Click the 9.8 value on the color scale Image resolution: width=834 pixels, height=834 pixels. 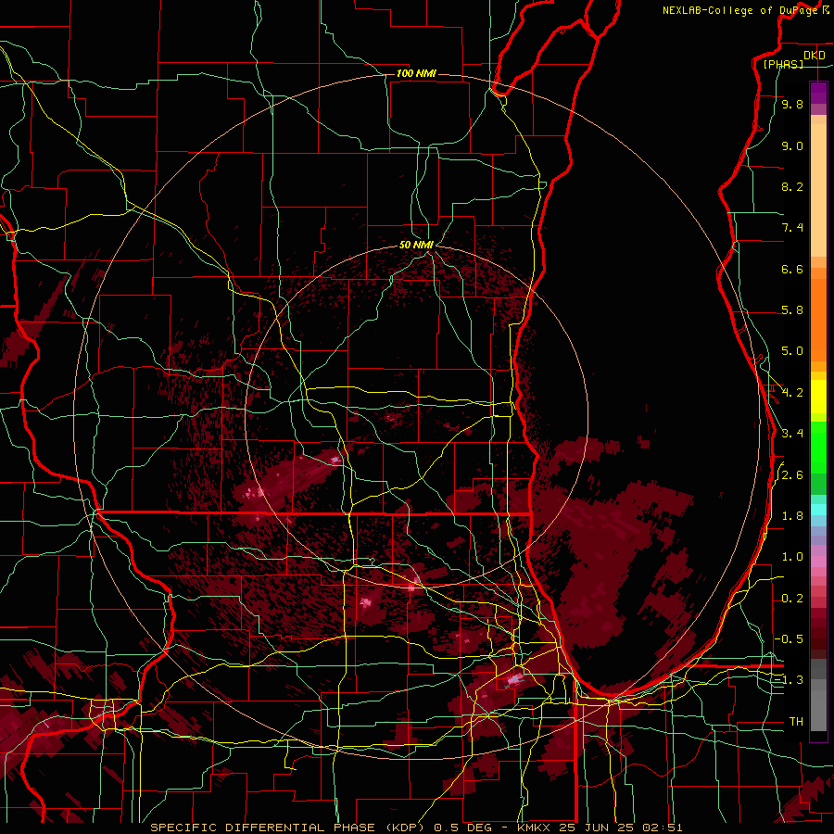coord(792,104)
